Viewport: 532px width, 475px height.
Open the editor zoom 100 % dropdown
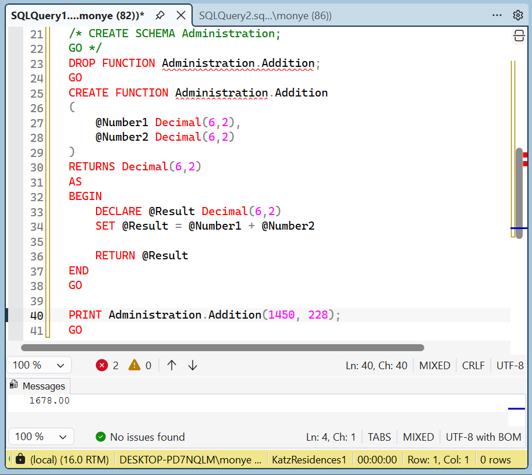point(39,365)
